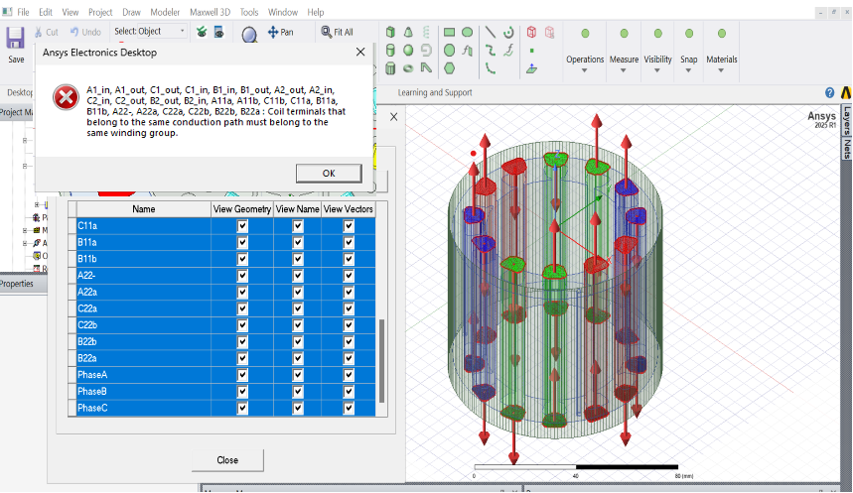
Task: Select the Draw Cylinder tool
Action: (390, 51)
